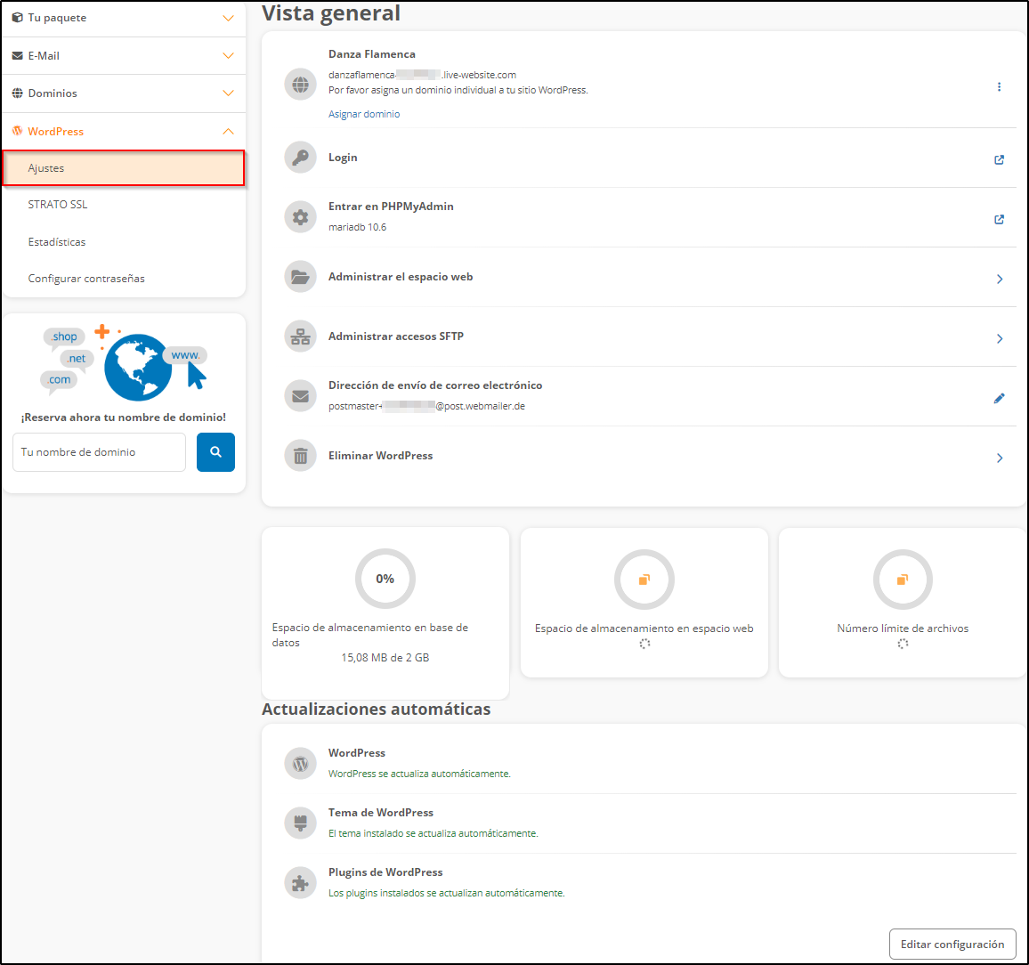Click the database storage 0% progress circle
The width and height of the screenshot is (1029, 965).
click(385, 579)
